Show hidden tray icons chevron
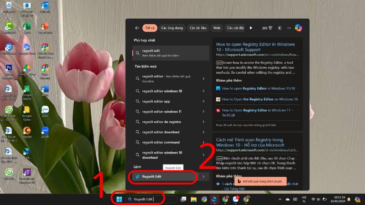Screen dimensions: 365x205 (280, 199)
